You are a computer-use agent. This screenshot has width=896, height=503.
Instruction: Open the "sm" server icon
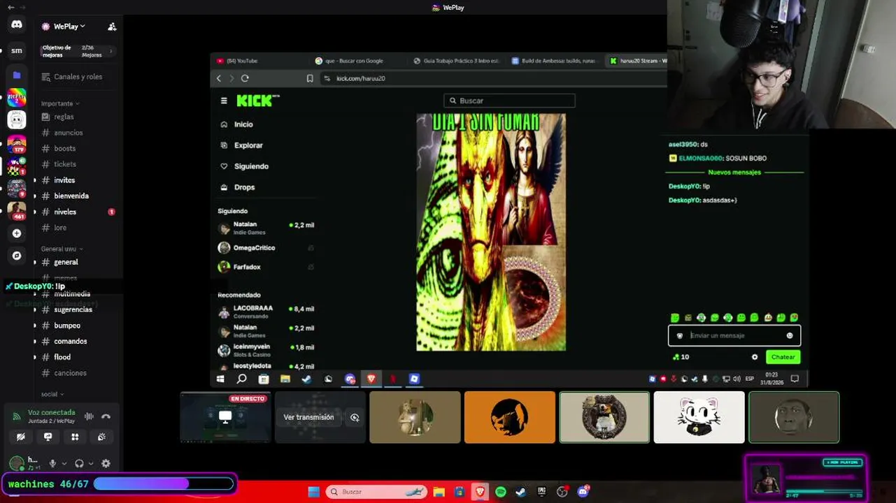[x=17, y=50]
